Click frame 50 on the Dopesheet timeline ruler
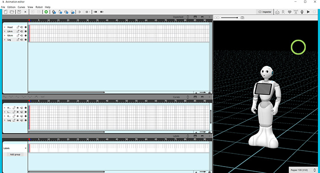320x173 pixels. (x=127, y=21)
